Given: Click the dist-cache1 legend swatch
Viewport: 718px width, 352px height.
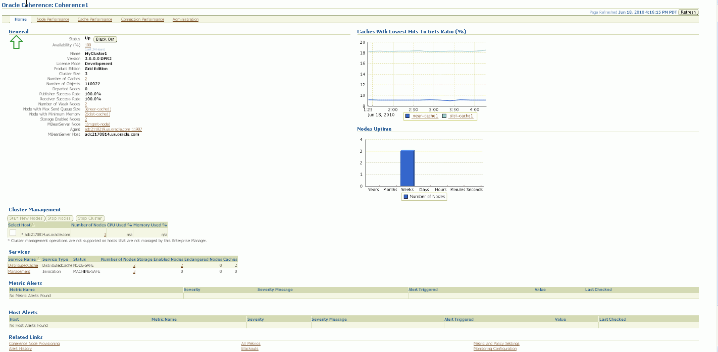Looking at the screenshot, I should [x=444, y=116].
